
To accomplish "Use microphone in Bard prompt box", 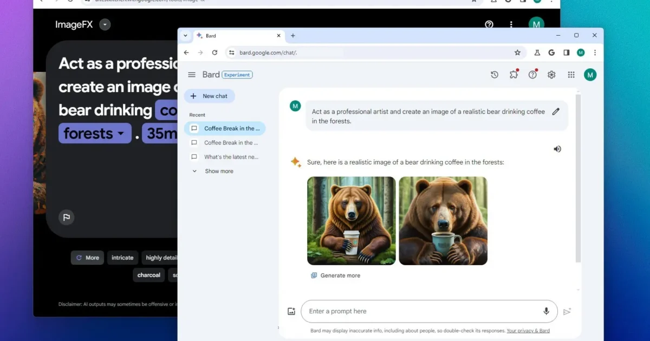I will tap(546, 311).
